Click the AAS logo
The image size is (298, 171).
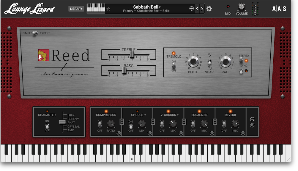279,9
